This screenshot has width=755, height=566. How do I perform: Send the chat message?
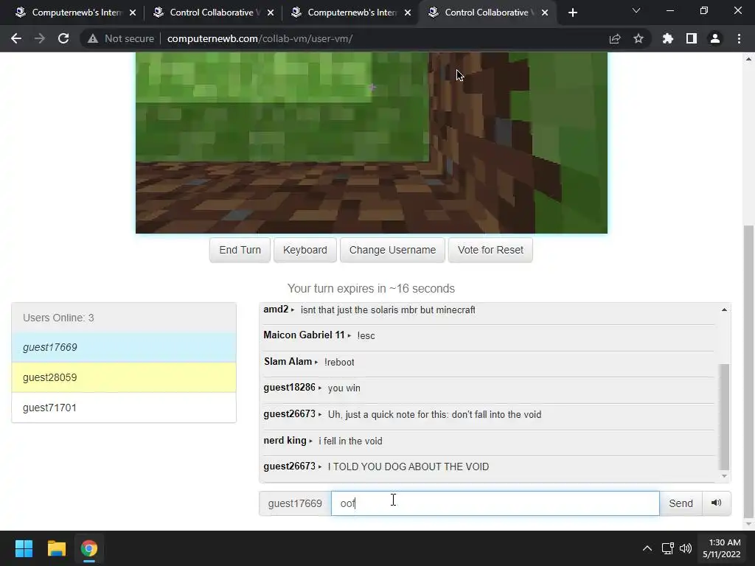pos(681,503)
